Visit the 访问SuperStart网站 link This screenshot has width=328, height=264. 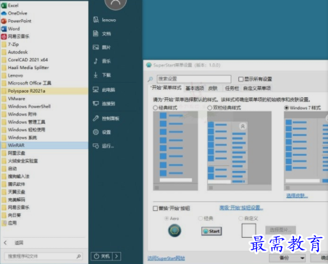point(166,258)
